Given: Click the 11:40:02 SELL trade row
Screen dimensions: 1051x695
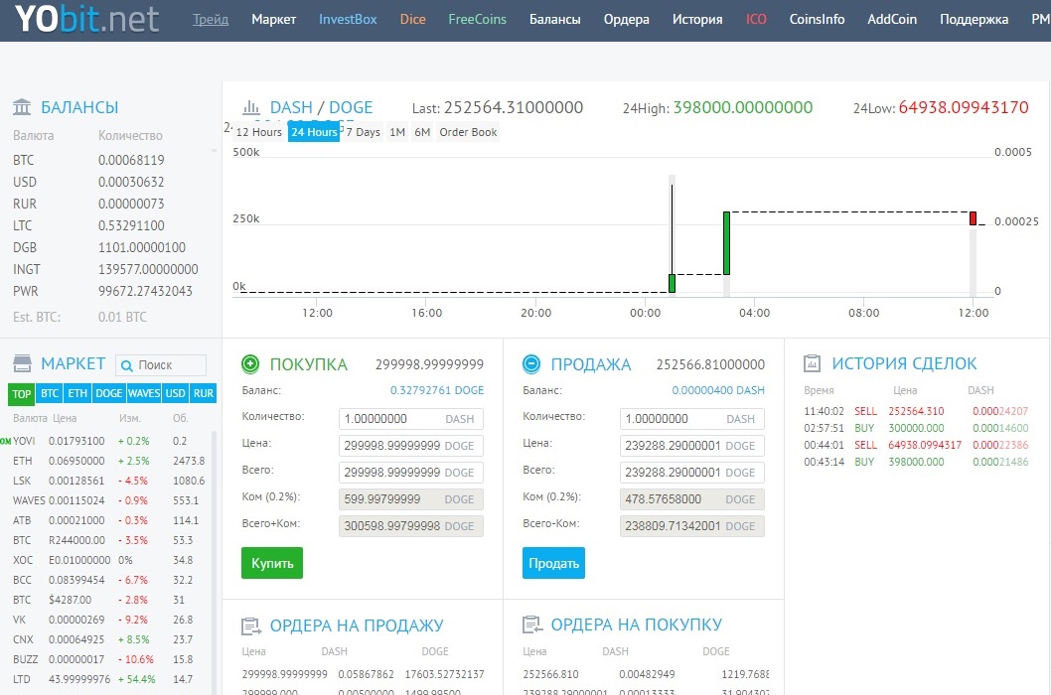Looking at the screenshot, I should (916, 411).
